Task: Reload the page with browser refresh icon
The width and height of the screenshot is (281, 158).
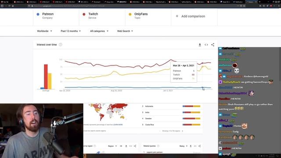Action: click(x=9, y=6)
